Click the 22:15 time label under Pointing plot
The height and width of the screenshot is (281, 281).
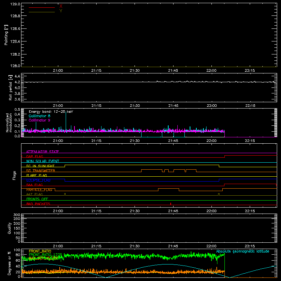tap(250, 71)
